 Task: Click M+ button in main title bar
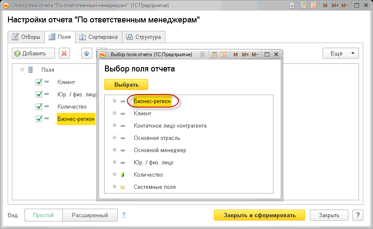(335, 5)
